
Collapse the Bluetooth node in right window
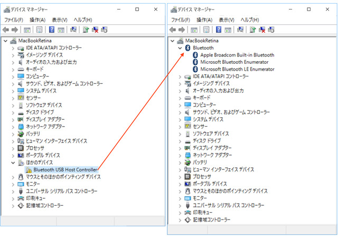click(x=180, y=48)
